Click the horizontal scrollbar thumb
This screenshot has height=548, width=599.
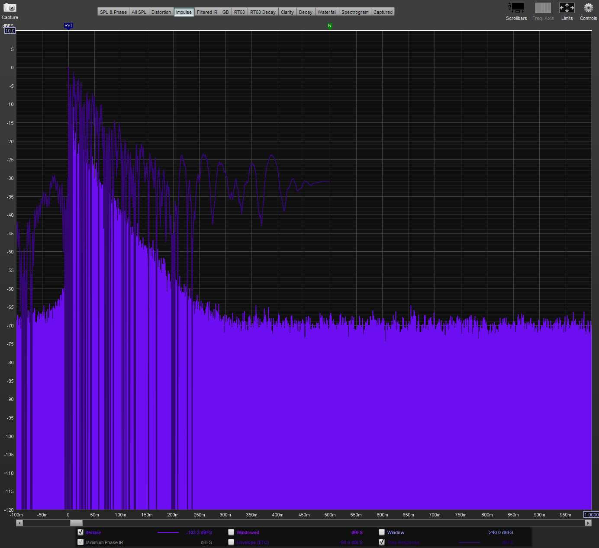point(76,523)
